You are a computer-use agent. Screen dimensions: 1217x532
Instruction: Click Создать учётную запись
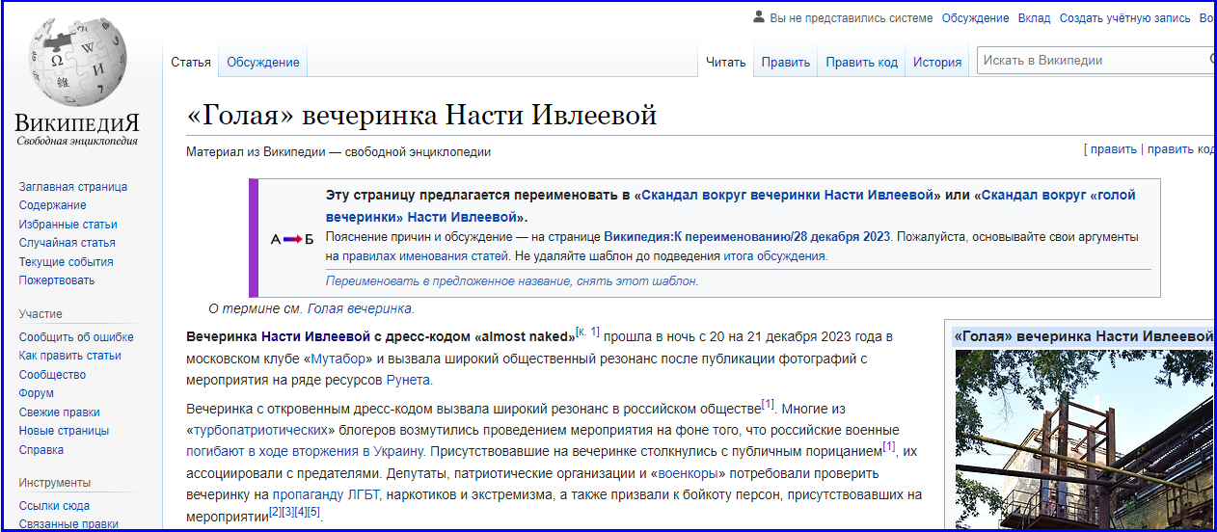click(1125, 17)
